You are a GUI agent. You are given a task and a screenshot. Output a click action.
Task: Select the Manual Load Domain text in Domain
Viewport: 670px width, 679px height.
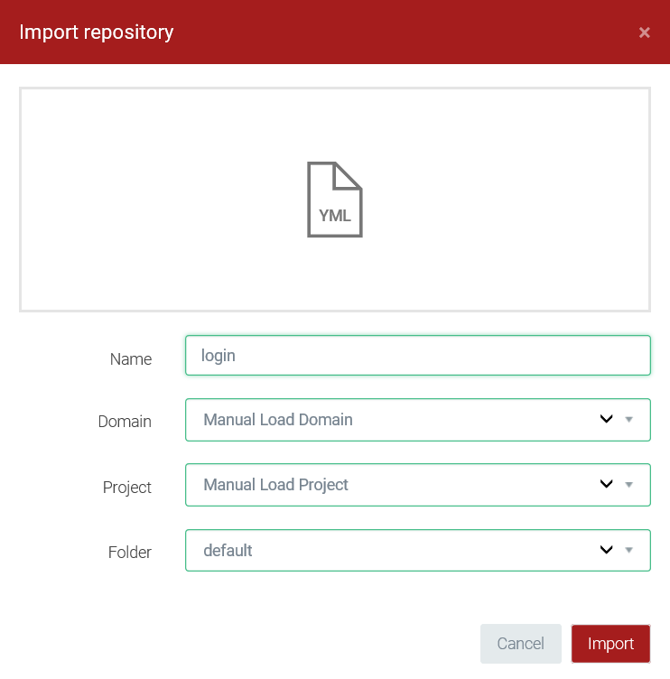pyautogui.click(x=278, y=420)
